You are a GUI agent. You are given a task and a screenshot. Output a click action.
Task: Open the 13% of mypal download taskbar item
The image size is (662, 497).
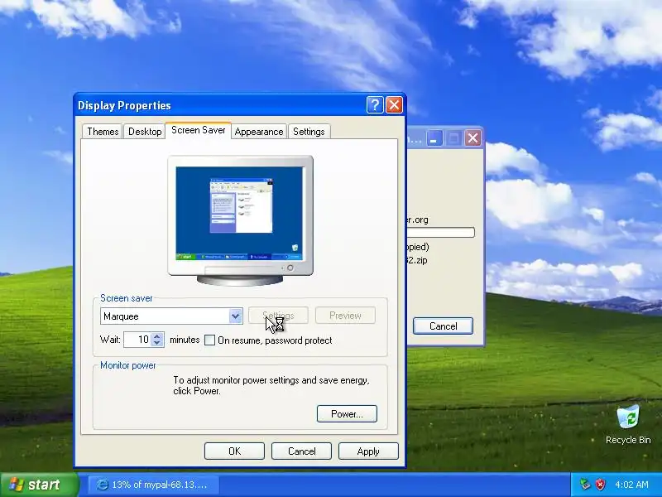click(153, 485)
